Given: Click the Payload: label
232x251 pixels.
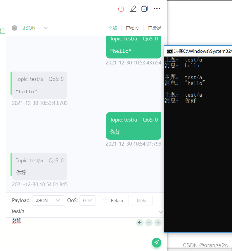Looking at the screenshot, I should (21, 200).
